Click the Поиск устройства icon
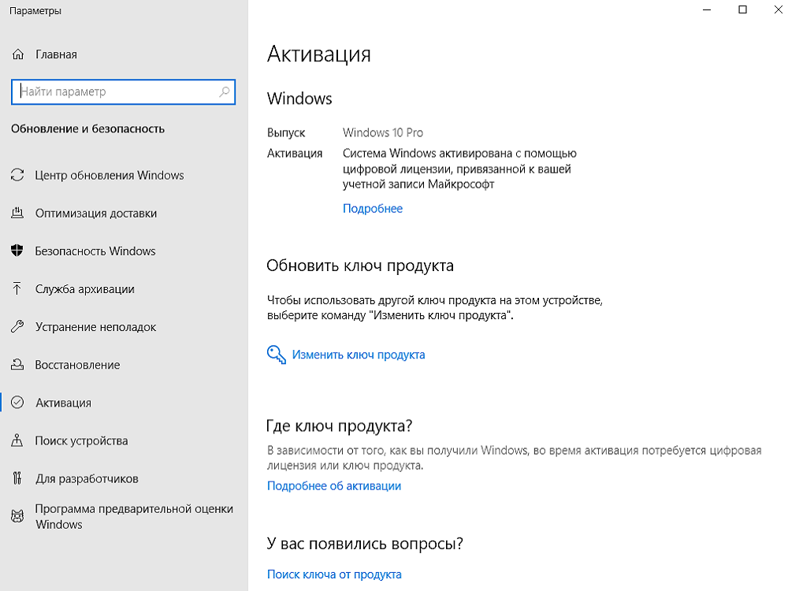Viewport: 788px width, 591px height. pyautogui.click(x=17, y=440)
